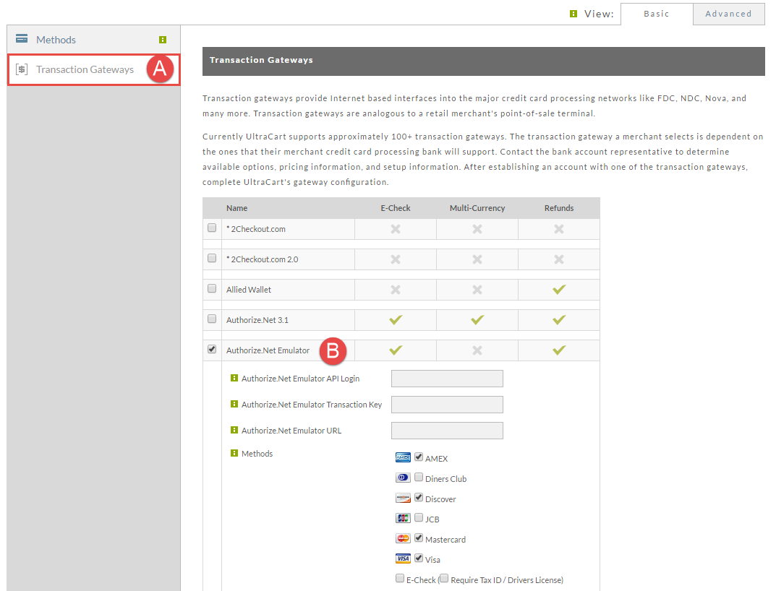
Task: Click the Transaction Gateways dollar icon
Action: (22, 69)
